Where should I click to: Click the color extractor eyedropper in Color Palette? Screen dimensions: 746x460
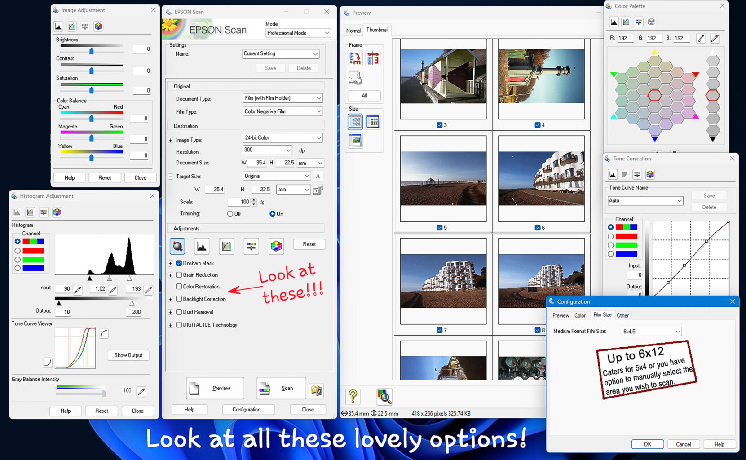(x=701, y=38)
